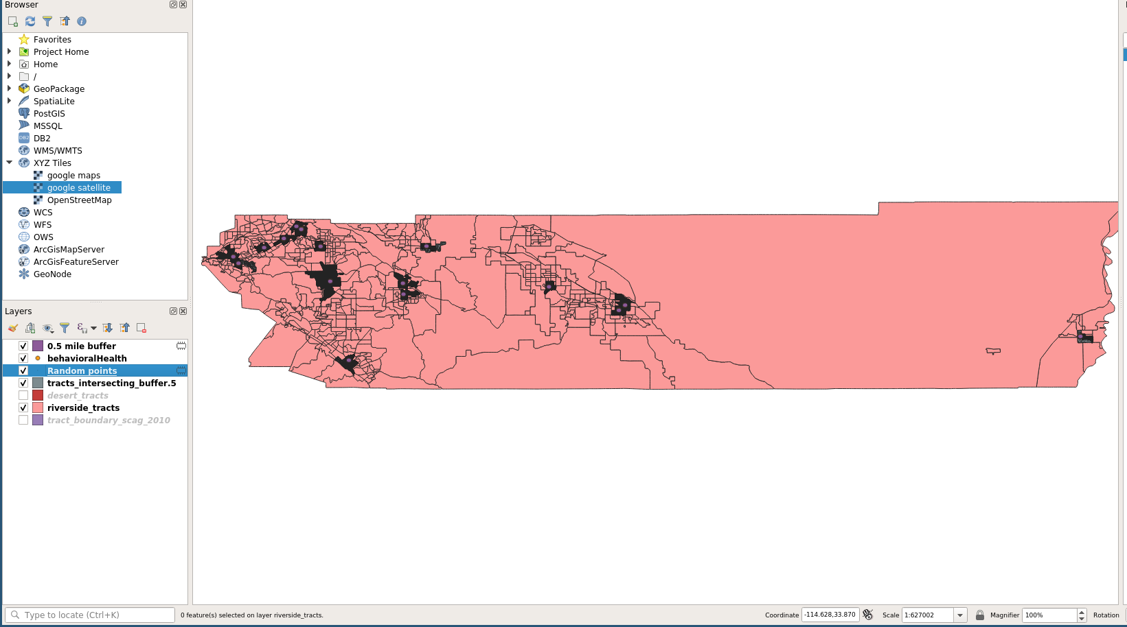Select the behavioralHealth layer name
Viewport: 1127px width, 627px height.
pos(87,359)
